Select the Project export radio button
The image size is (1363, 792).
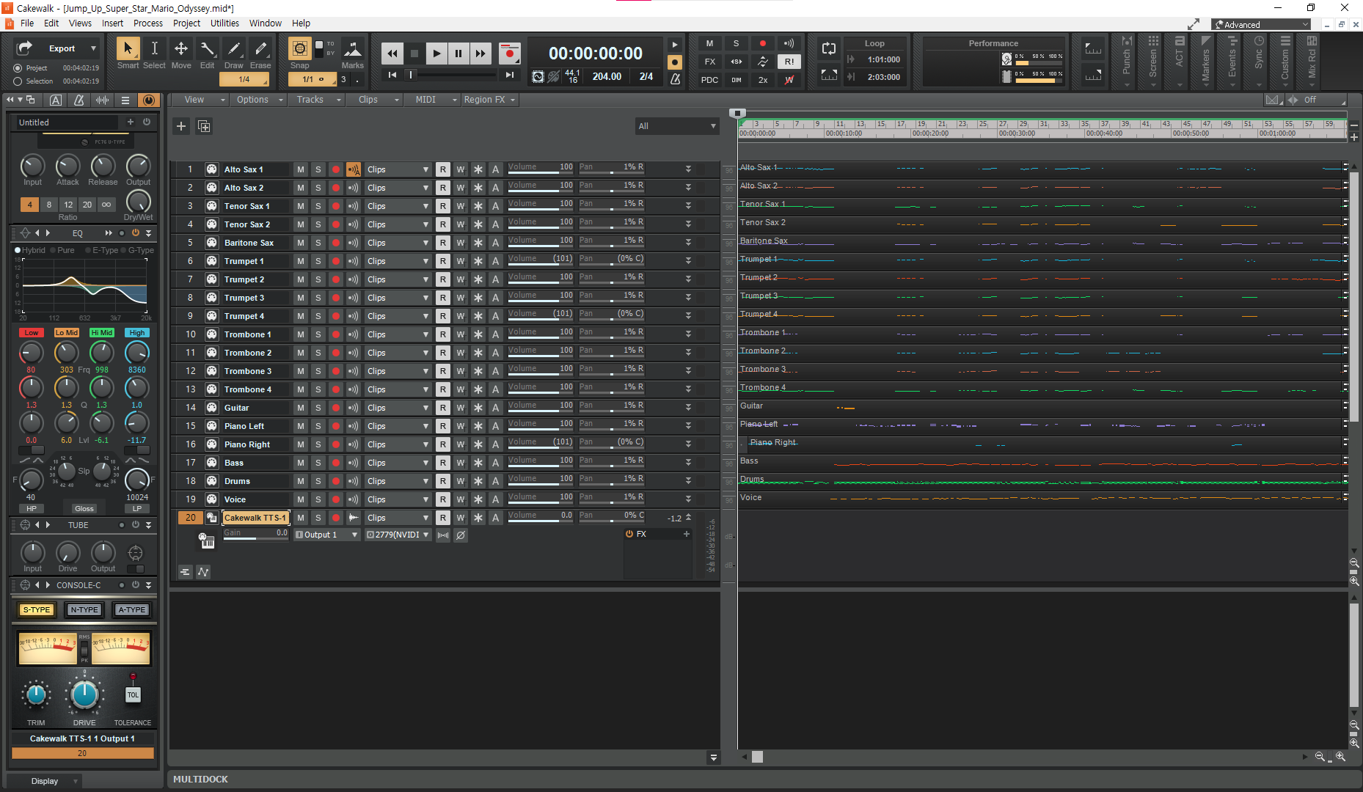pyautogui.click(x=18, y=67)
